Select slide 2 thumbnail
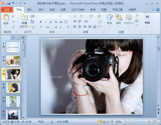 (13, 60)
